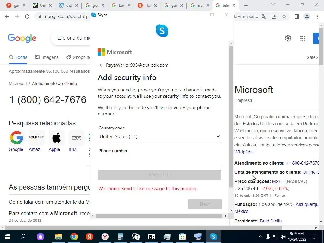Toggle Chrome side panel icon

[297, 16]
